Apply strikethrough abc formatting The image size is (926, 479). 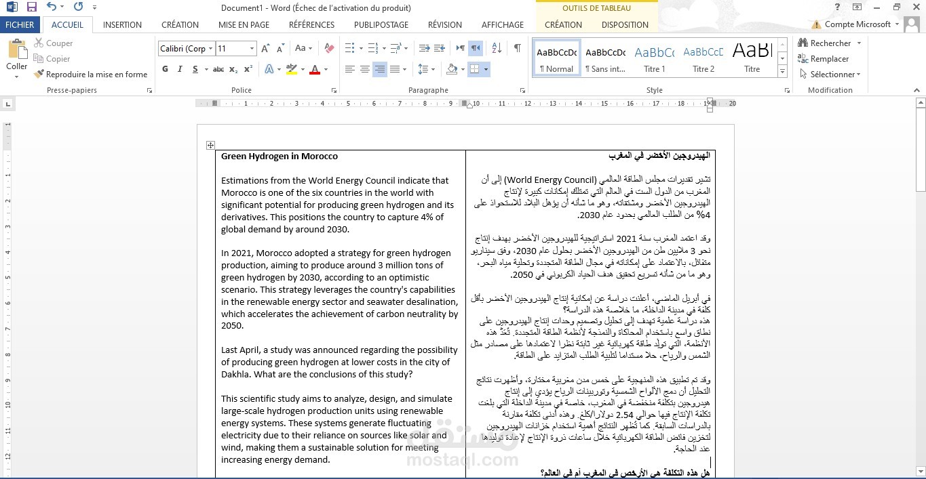pyautogui.click(x=218, y=69)
